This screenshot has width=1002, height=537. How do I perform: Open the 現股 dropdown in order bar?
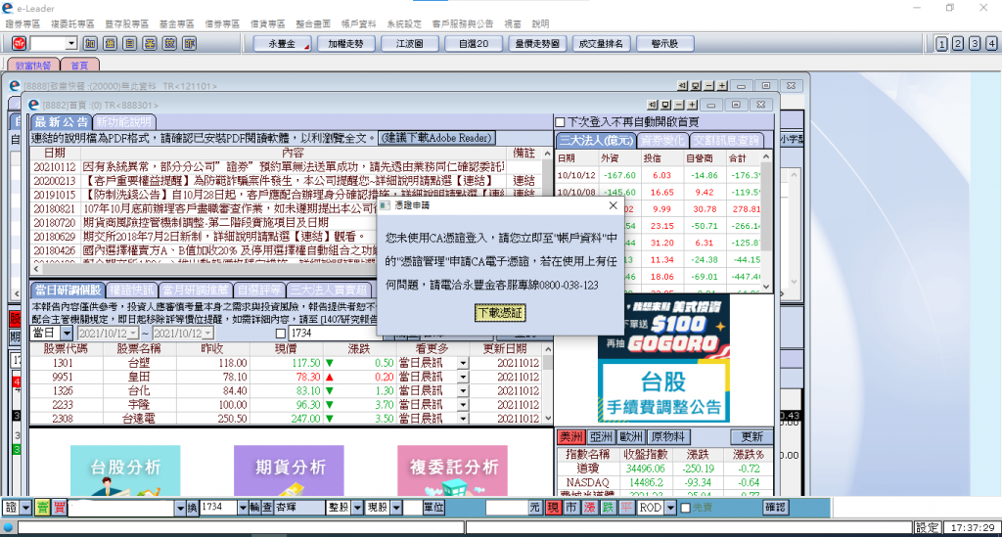tap(396, 508)
